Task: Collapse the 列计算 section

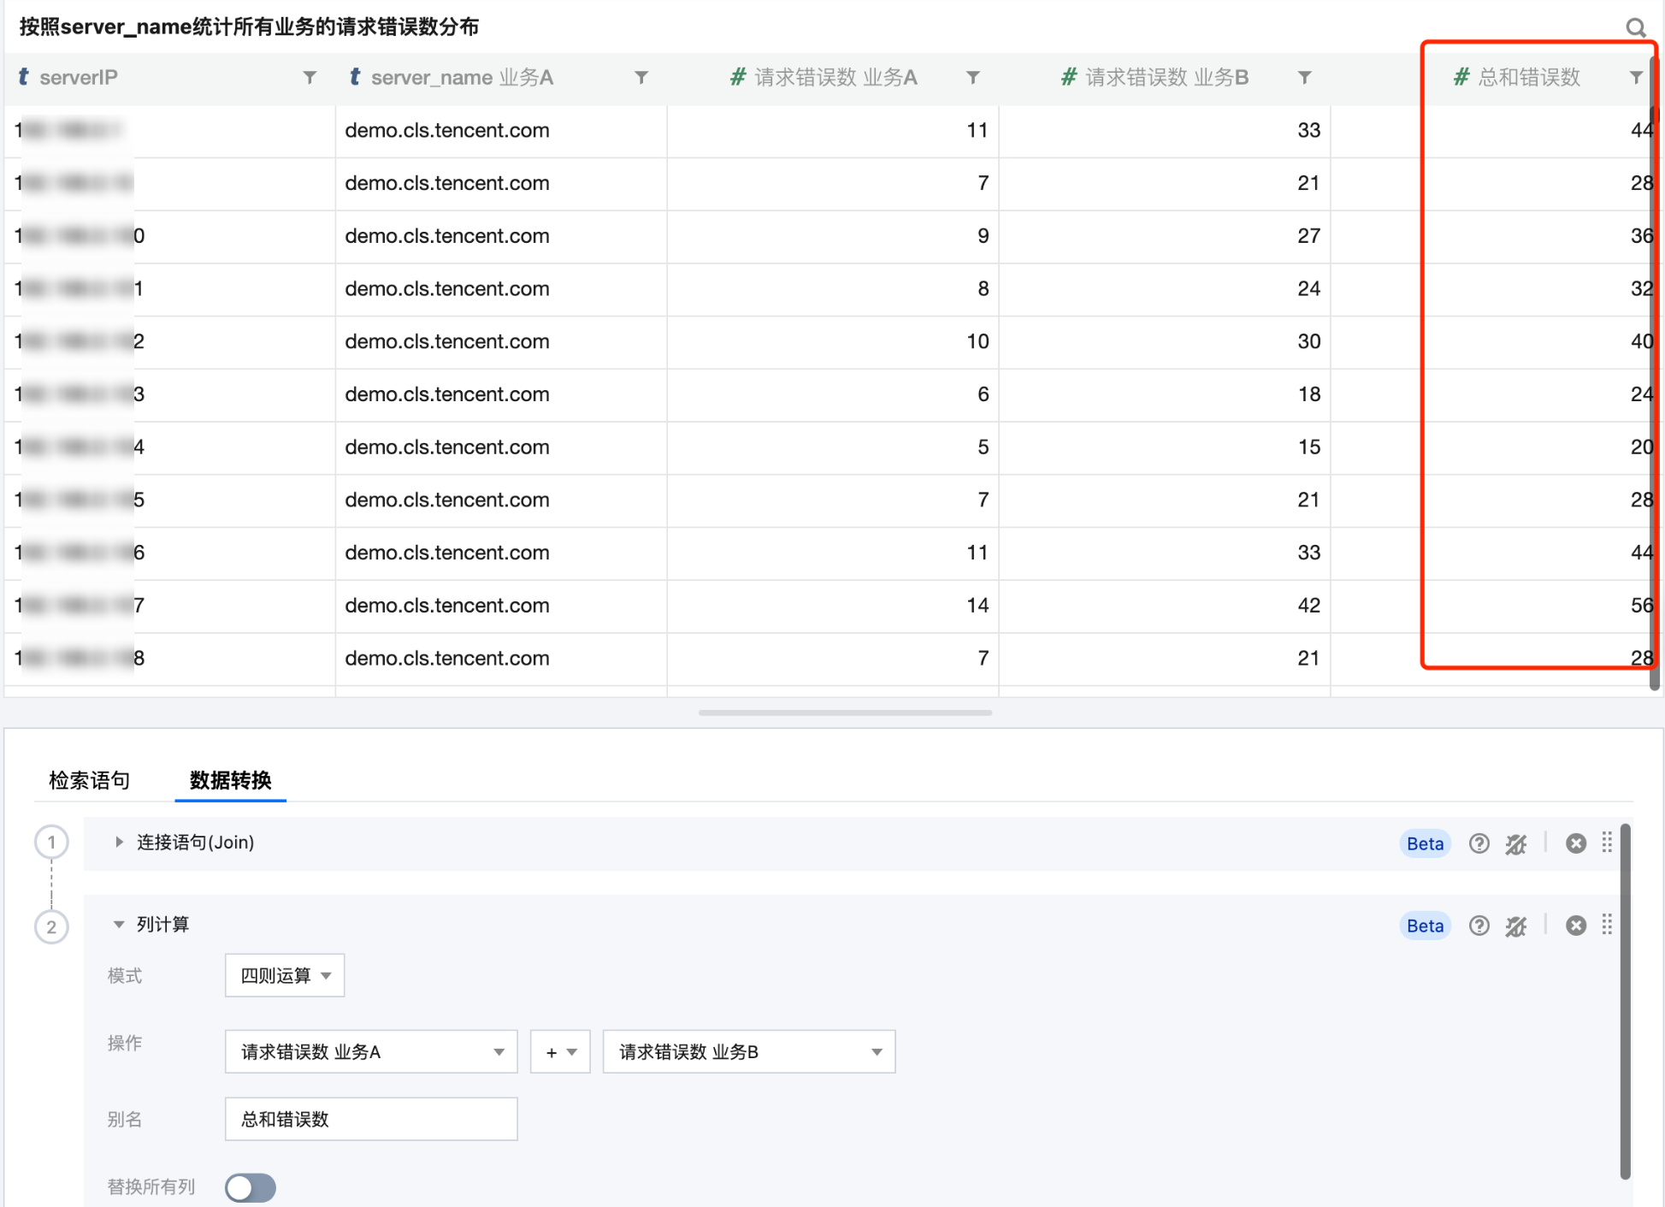Action: tap(119, 924)
